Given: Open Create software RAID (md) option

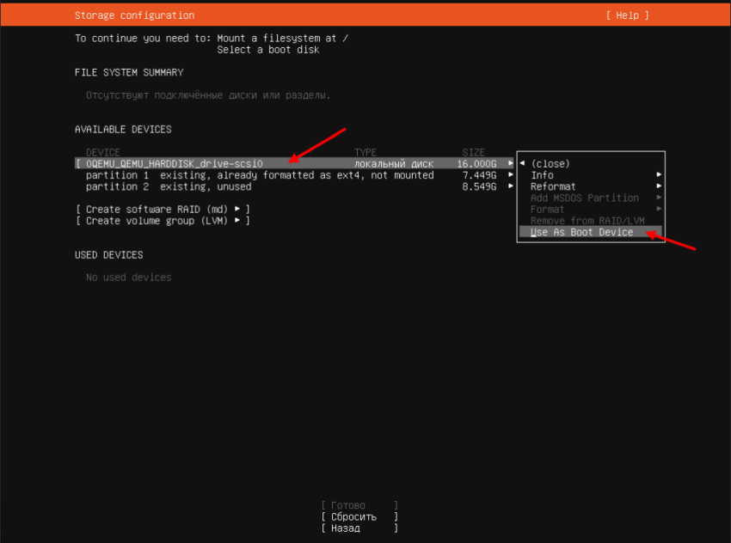Looking at the screenshot, I should pos(163,209).
